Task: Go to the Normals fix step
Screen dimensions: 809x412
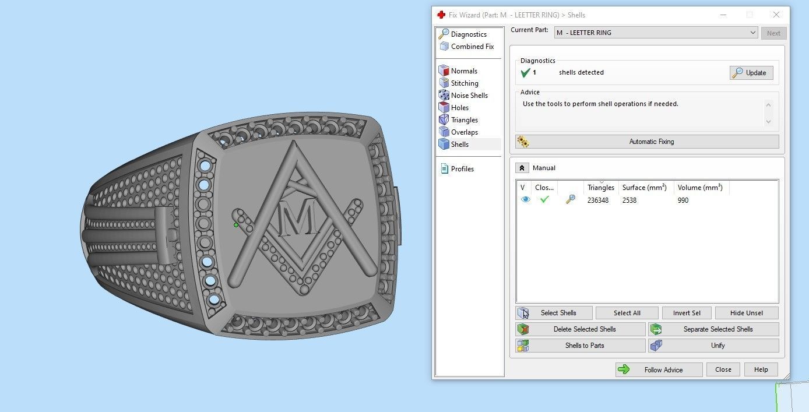Action: [x=464, y=71]
